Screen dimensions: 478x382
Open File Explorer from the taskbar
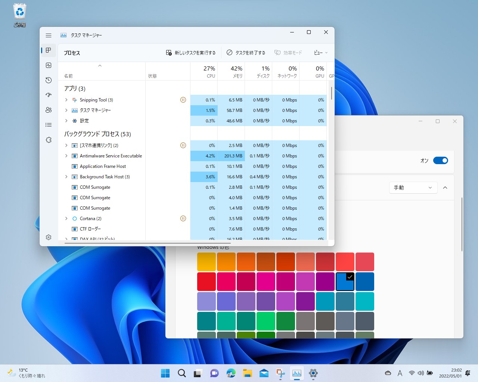tap(248, 373)
